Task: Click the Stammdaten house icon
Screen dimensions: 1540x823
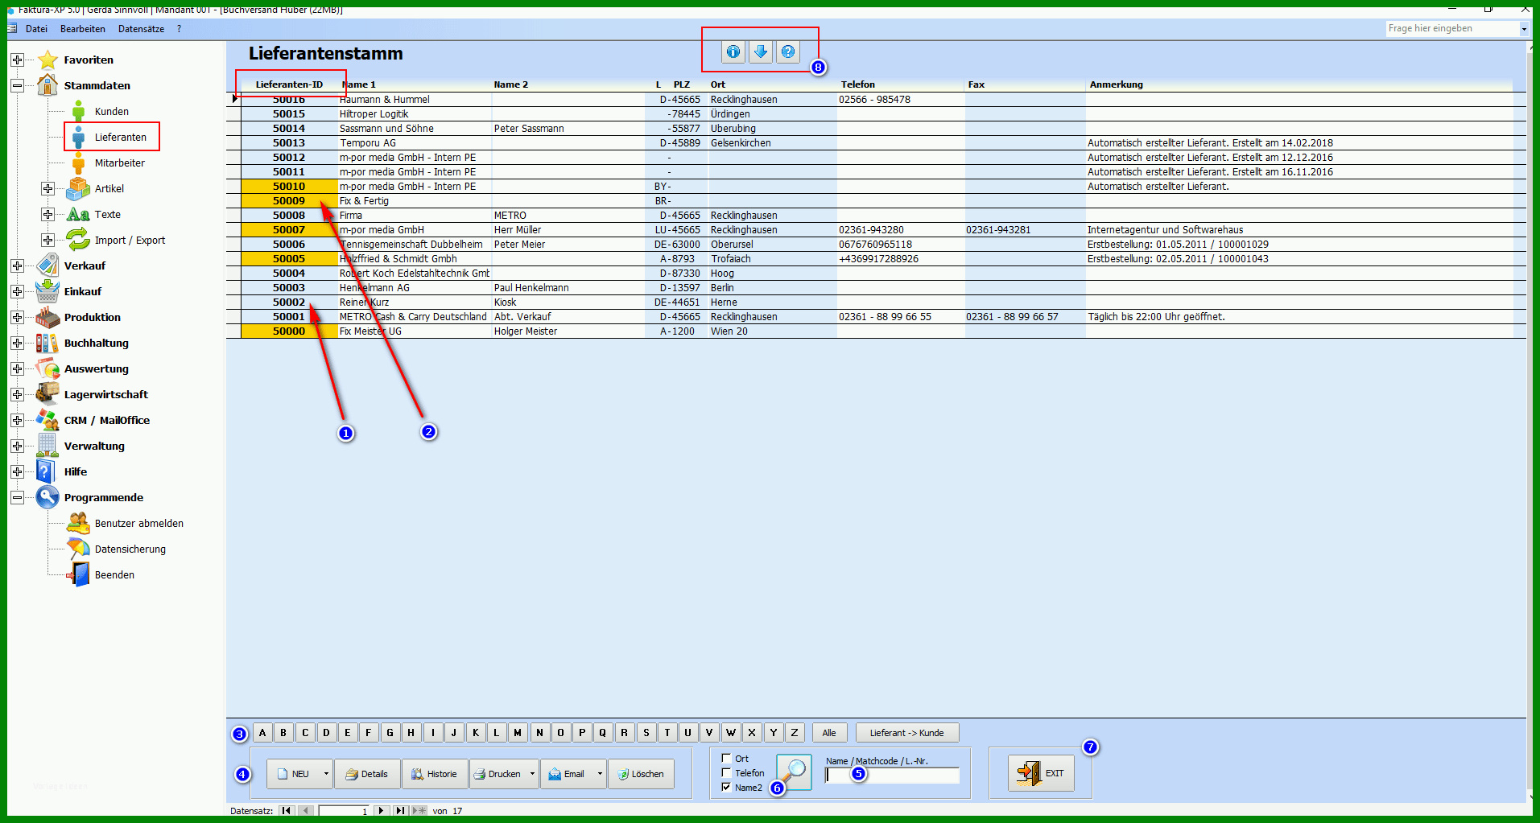Action: tap(47, 85)
